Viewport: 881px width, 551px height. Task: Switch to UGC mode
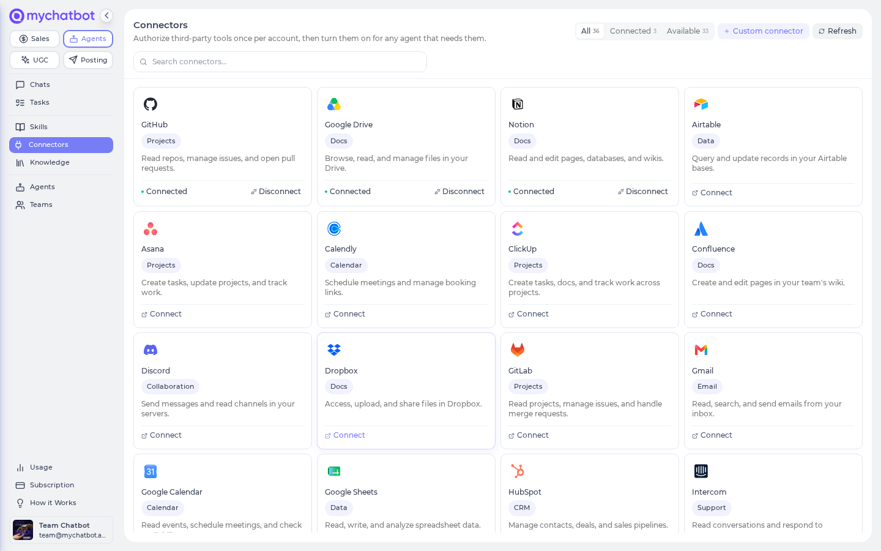pos(34,60)
